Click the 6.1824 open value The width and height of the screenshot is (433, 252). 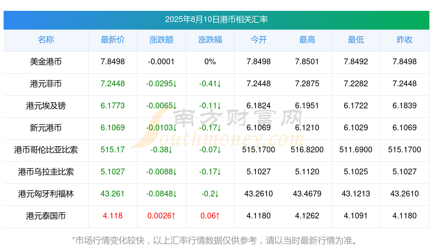pyautogui.click(x=259, y=106)
